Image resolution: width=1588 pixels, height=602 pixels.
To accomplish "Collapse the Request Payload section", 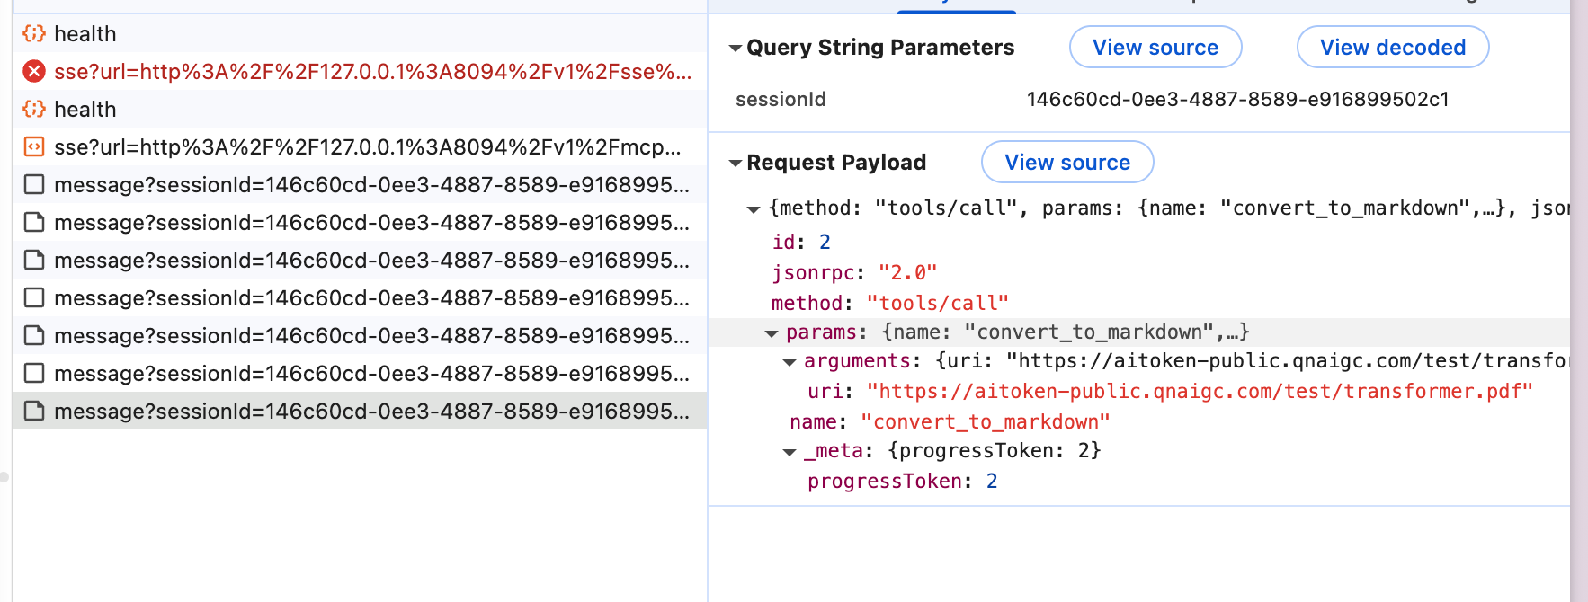I will [736, 164].
